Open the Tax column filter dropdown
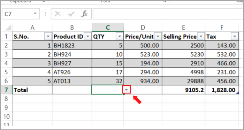244x130 pixels. (x=235, y=37)
